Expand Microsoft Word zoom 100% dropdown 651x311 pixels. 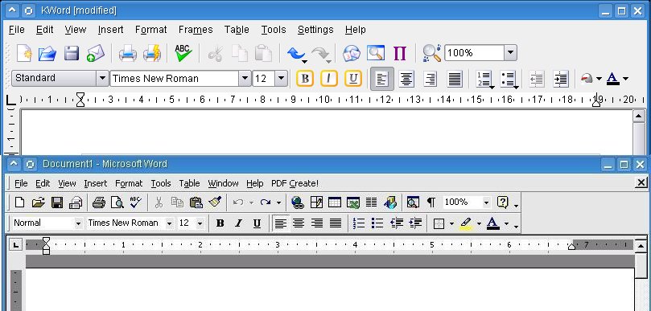click(x=486, y=203)
